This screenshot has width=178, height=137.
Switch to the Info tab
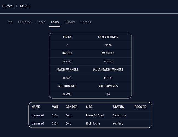click(10, 22)
